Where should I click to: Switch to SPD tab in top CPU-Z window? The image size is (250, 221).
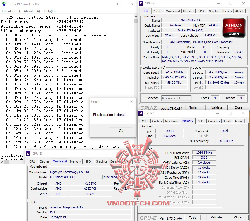click(201, 11)
